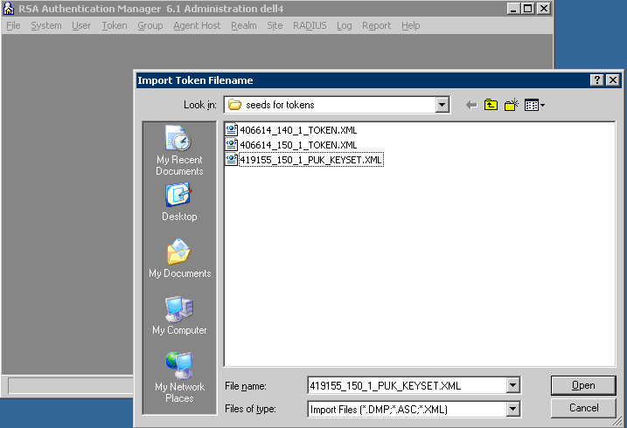Open My Computer in places bar

[x=179, y=315]
